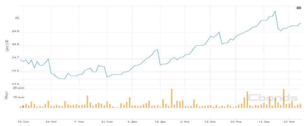The image size is (308, 126).
Task: Click the '30. Янв' date label
Action: (x=236, y=121)
